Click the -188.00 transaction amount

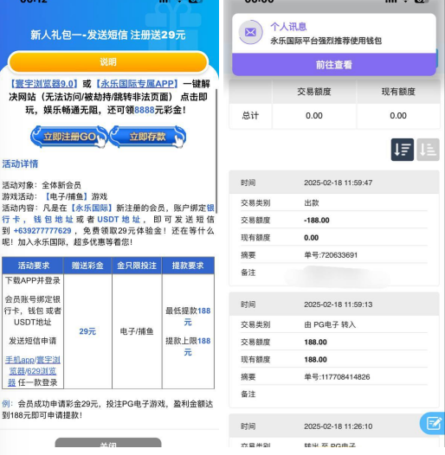pos(317,221)
